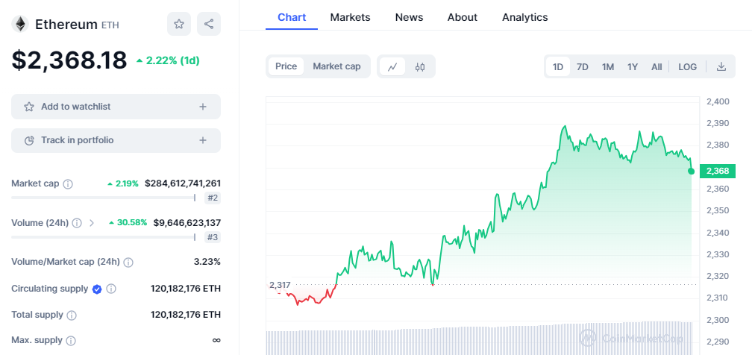Image resolution: width=752 pixels, height=355 pixels.
Task: Click the 2,400 y-axis label
Action: 718,101
